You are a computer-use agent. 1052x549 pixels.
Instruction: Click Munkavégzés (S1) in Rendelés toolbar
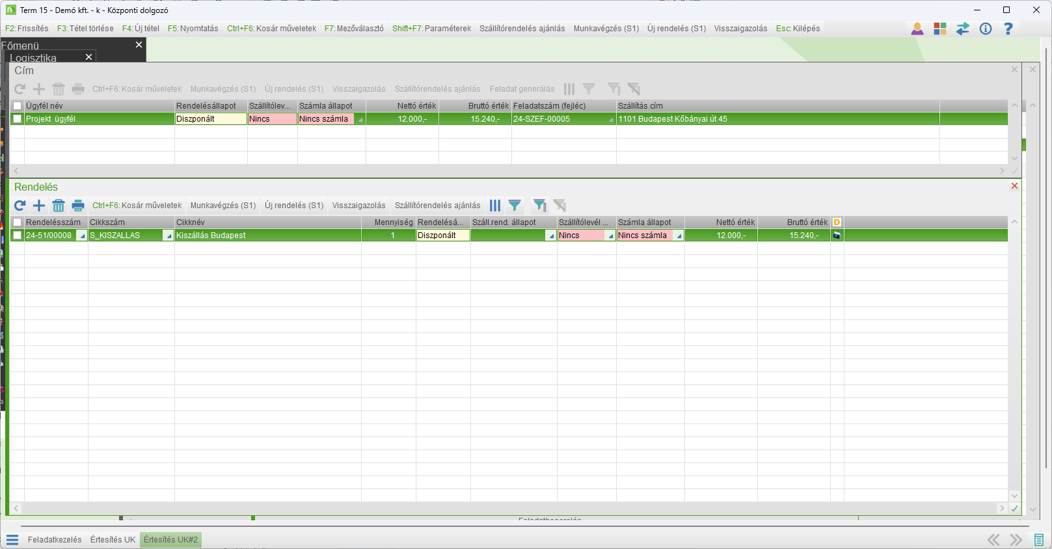[223, 206]
